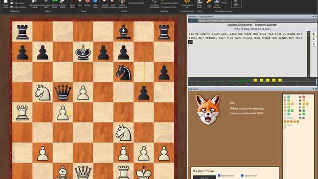The height and width of the screenshot is (179, 318).
Task: Click move 13.Ra4 in the notation
Action: 266,38
